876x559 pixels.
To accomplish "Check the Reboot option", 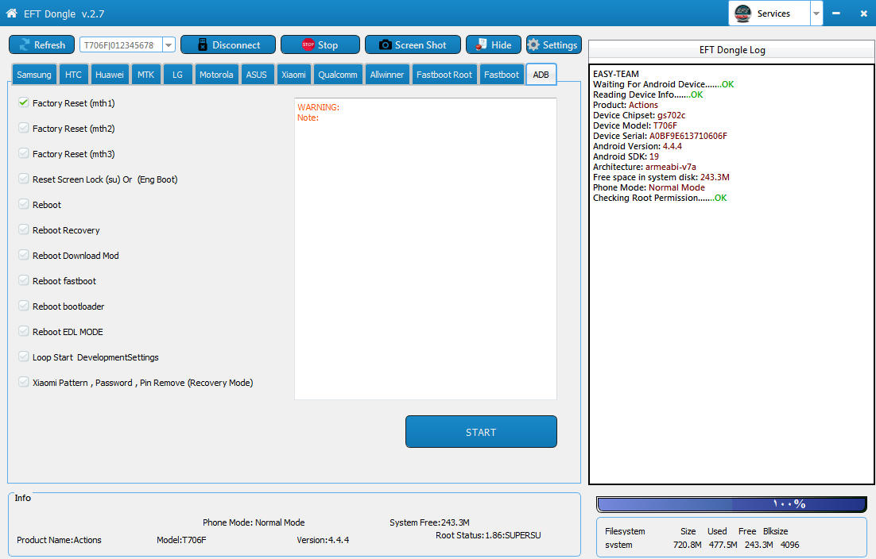I will [24, 204].
